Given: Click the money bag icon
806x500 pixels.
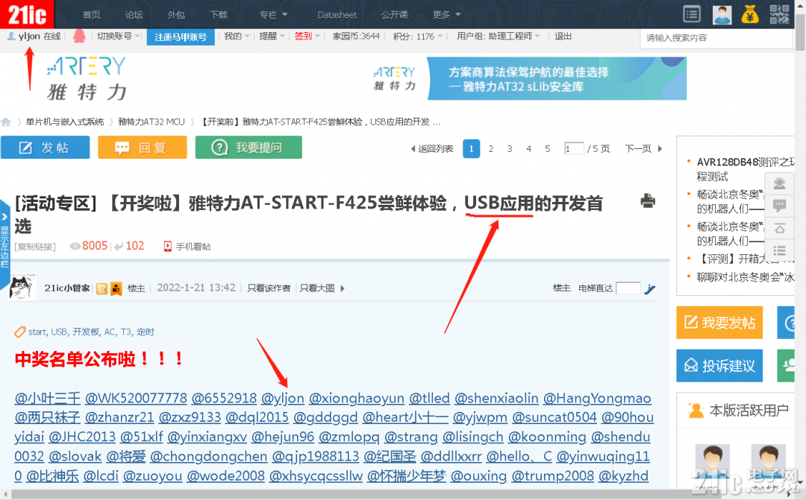Looking at the screenshot, I should tap(750, 14).
